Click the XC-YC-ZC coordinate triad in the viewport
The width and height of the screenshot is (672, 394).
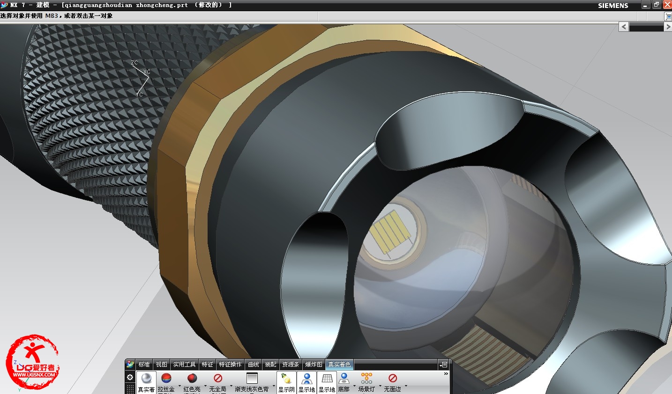pyautogui.click(x=140, y=78)
